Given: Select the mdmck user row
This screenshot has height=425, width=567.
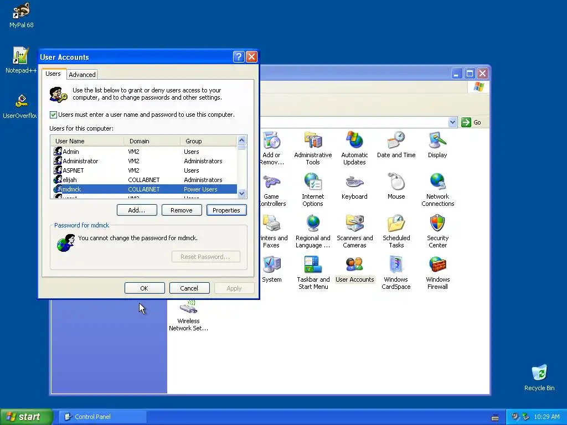Looking at the screenshot, I should coord(144,189).
